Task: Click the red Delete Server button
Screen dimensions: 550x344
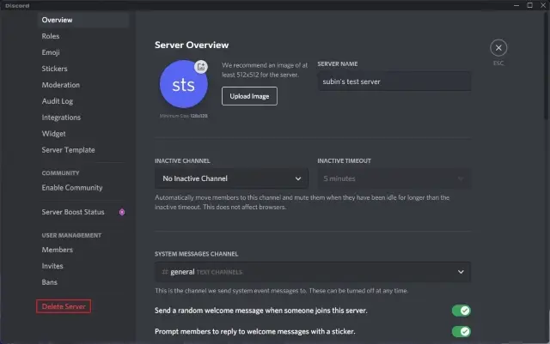Action: pyautogui.click(x=64, y=306)
